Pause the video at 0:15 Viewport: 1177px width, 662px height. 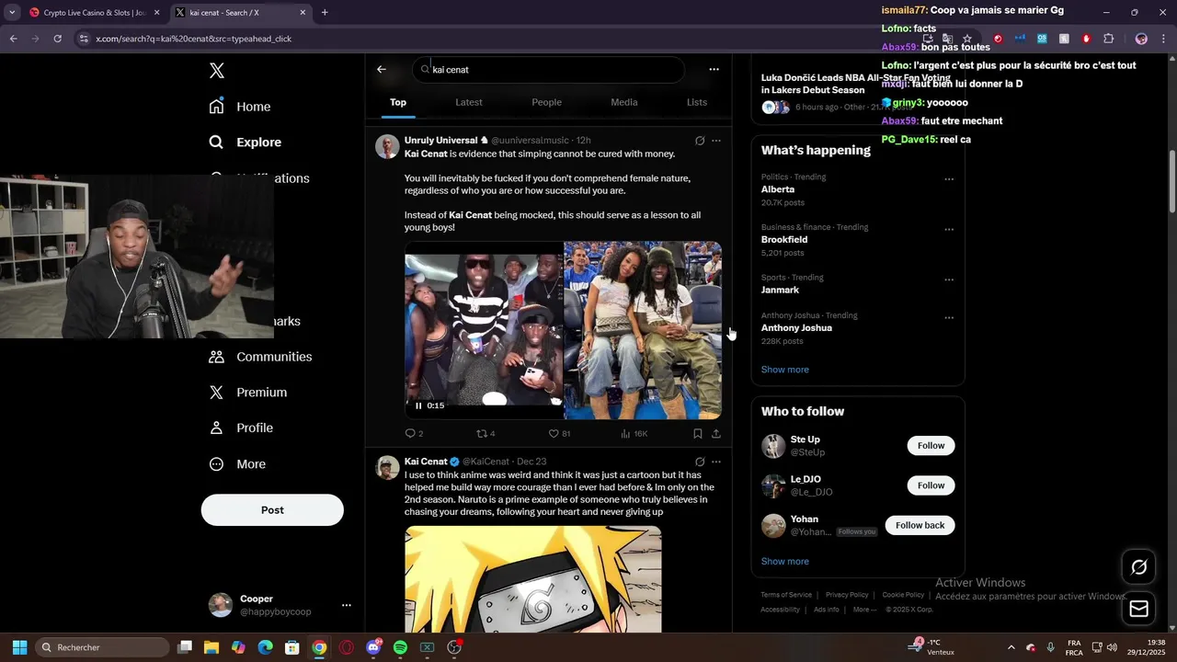pyautogui.click(x=418, y=405)
